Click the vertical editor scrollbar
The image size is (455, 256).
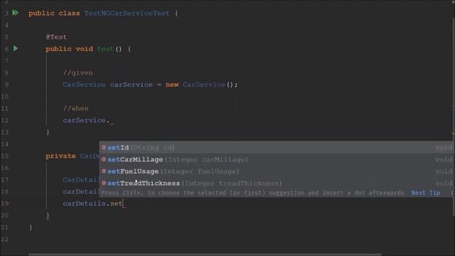[454, 116]
